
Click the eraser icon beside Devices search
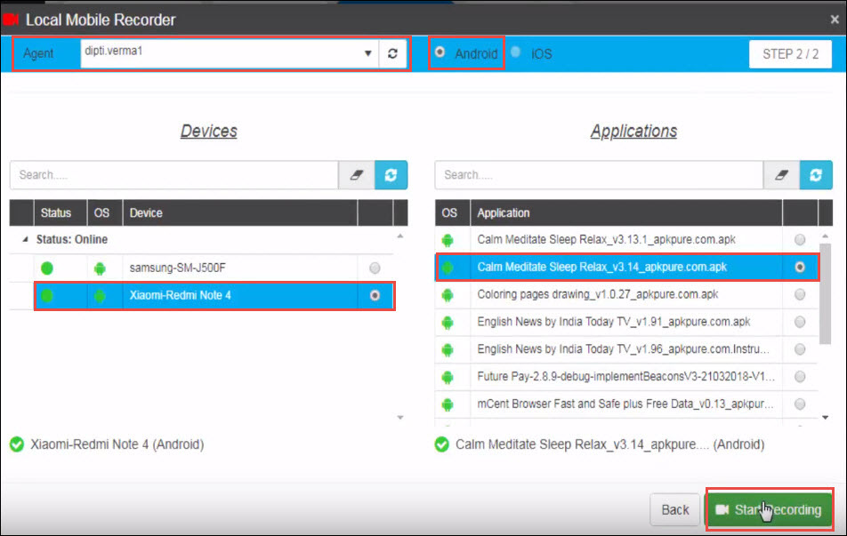pyautogui.click(x=357, y=175)
